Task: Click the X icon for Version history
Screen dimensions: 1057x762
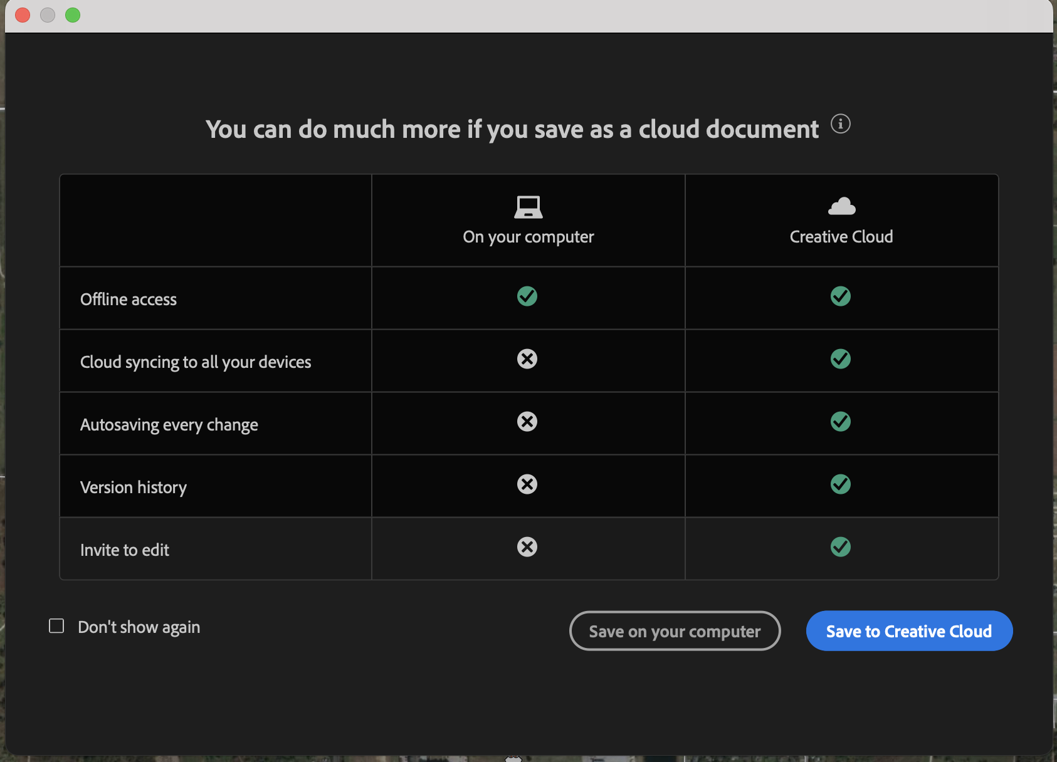Action: [x=527, y=484]
